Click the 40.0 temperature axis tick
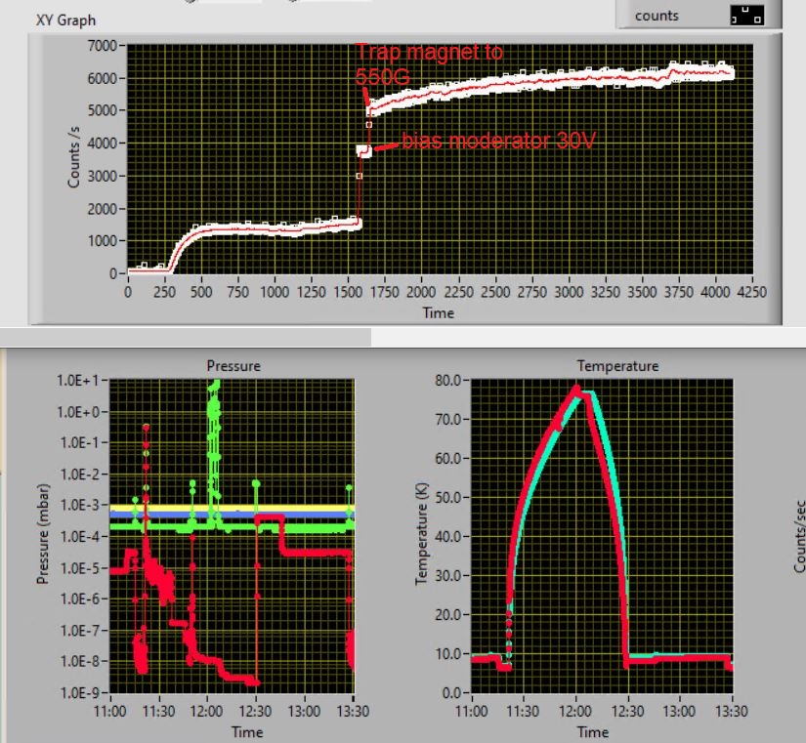The height and width of the screenshot is (743, 806). 447,536
